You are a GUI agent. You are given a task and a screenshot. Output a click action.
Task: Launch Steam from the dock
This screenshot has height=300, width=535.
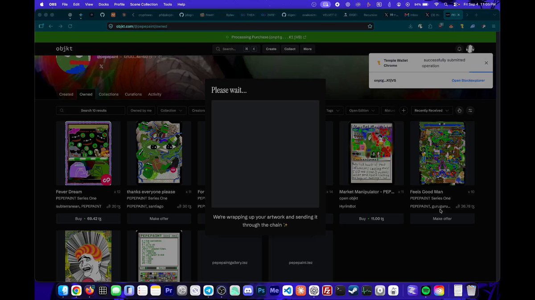click(354, 291)
